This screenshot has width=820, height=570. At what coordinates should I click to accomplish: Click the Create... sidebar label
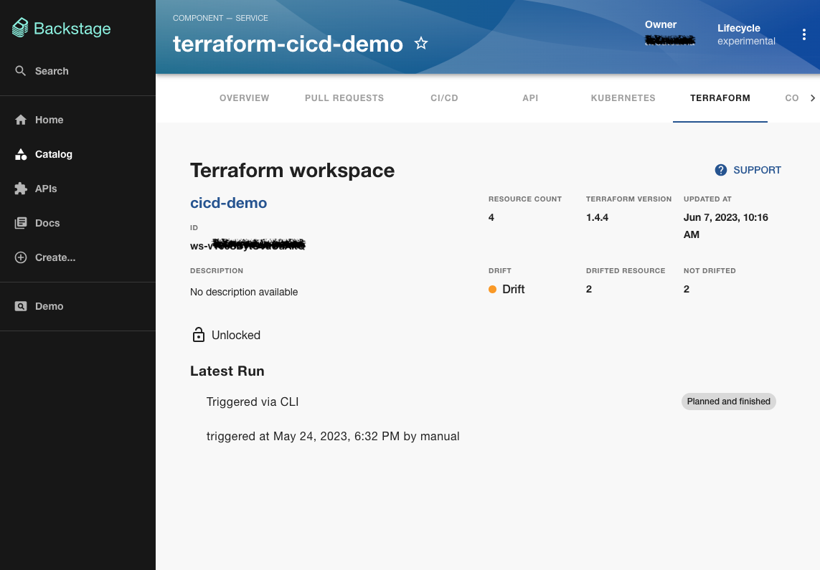coord(55,257)
